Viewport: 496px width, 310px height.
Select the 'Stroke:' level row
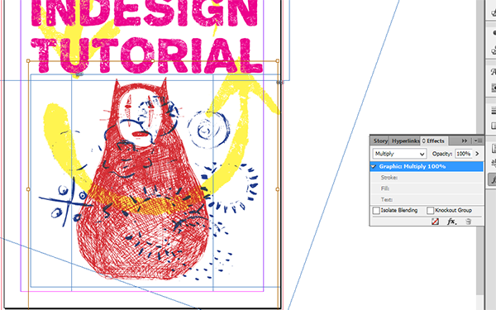point(427,178)
